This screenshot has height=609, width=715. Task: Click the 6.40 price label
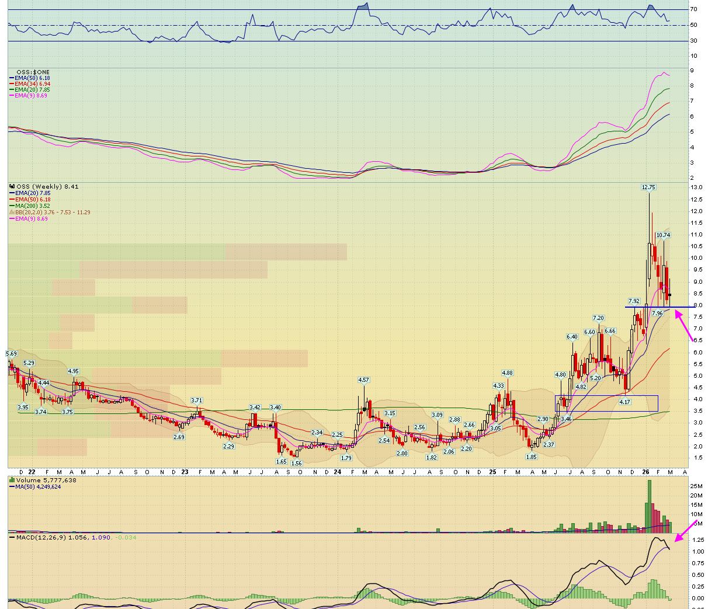click(572, 337)
